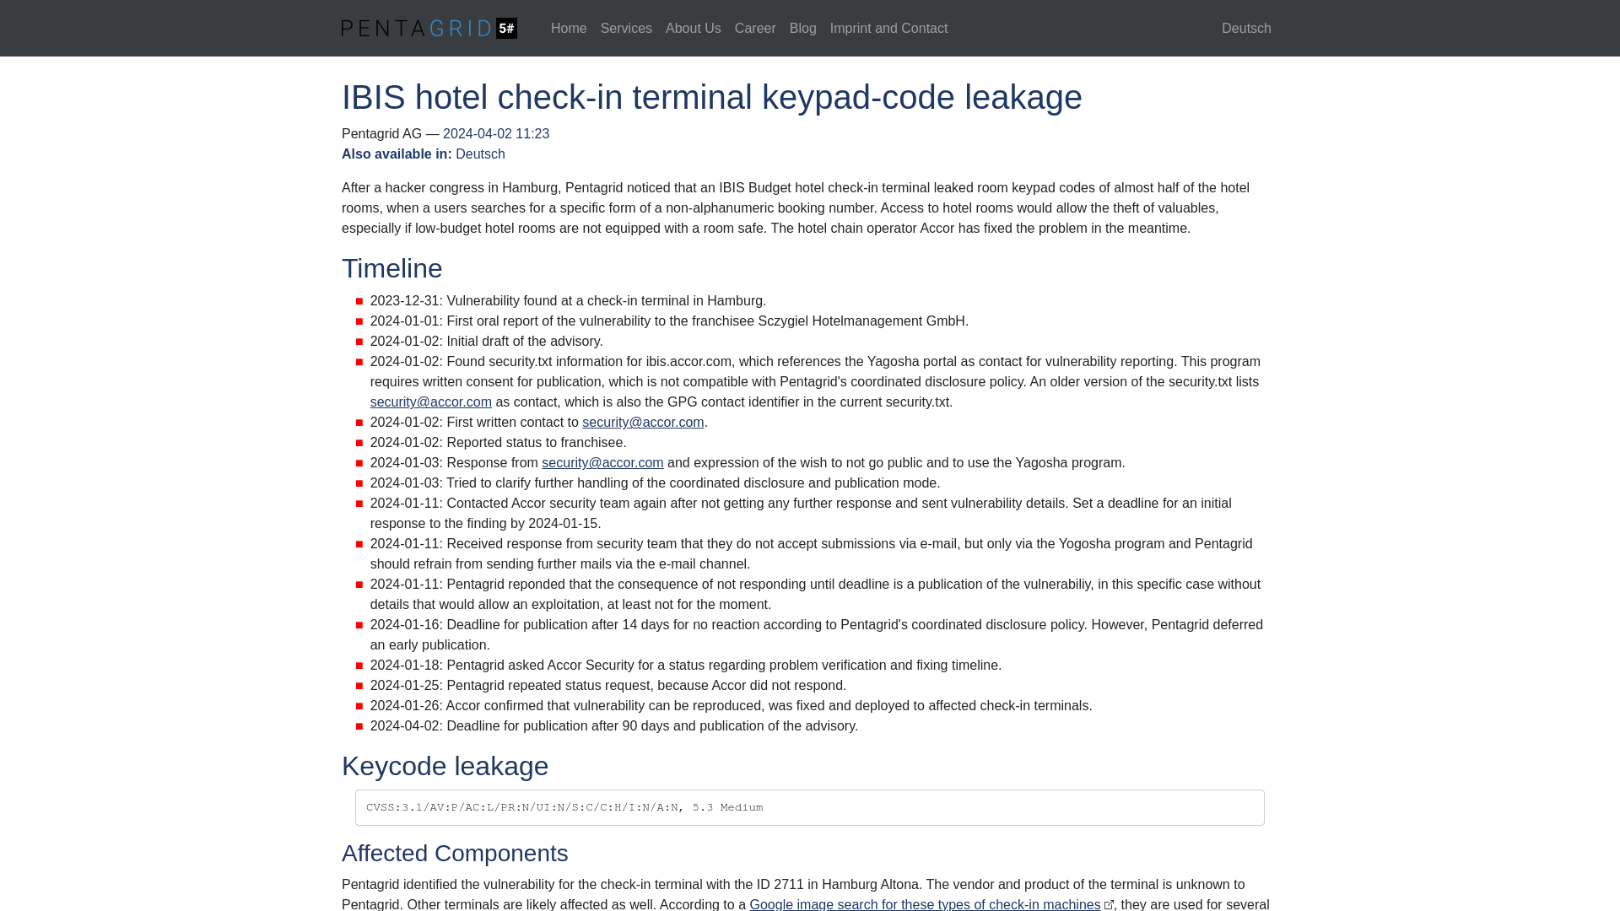Click the Also available in Deutsch link
Screen dimensions: 1620x911
[x=479, y=154]
